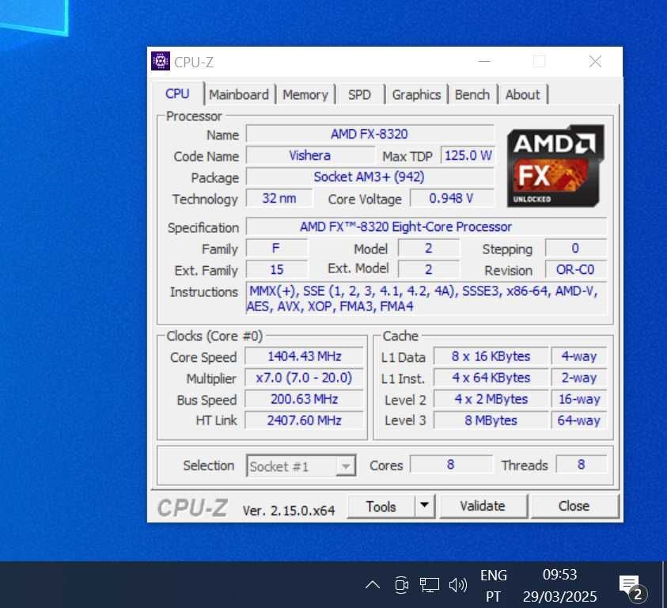
Task: Switch to the Mainboard tab
Action: (x=239, y=94)
